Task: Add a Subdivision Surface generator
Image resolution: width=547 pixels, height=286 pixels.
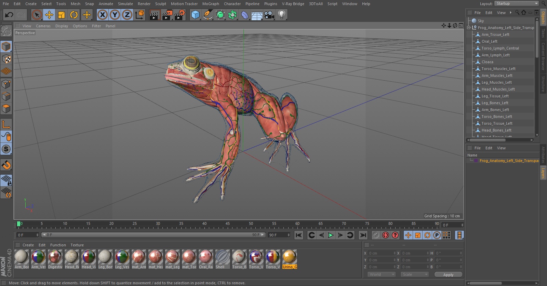Action: tap(220, 15)
